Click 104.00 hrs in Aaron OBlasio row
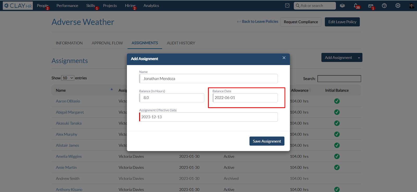 pyautogui.click(x=299, y=101)
